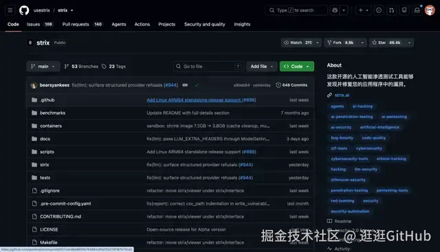The image size is (440, 252).
Task: Expand the Star lists dropdown arrow
Action: (x=410, y=43)
